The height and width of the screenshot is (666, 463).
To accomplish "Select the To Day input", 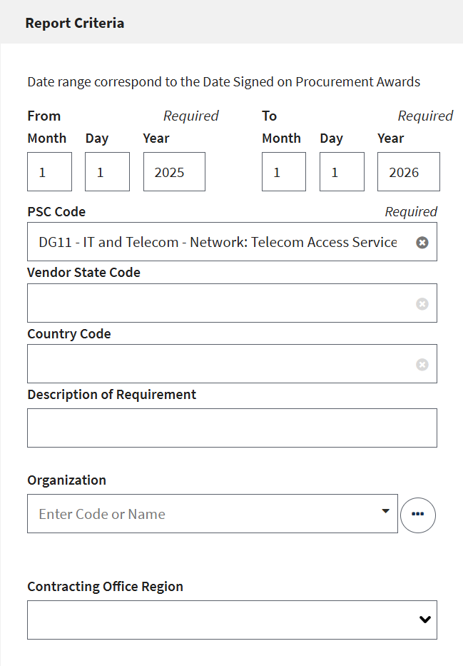I will [342, 172].
